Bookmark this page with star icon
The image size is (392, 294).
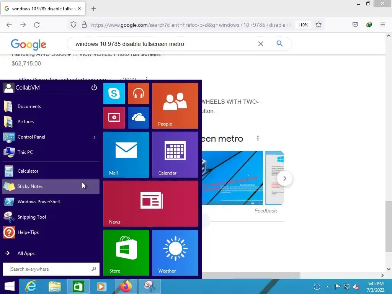[318, 25]
